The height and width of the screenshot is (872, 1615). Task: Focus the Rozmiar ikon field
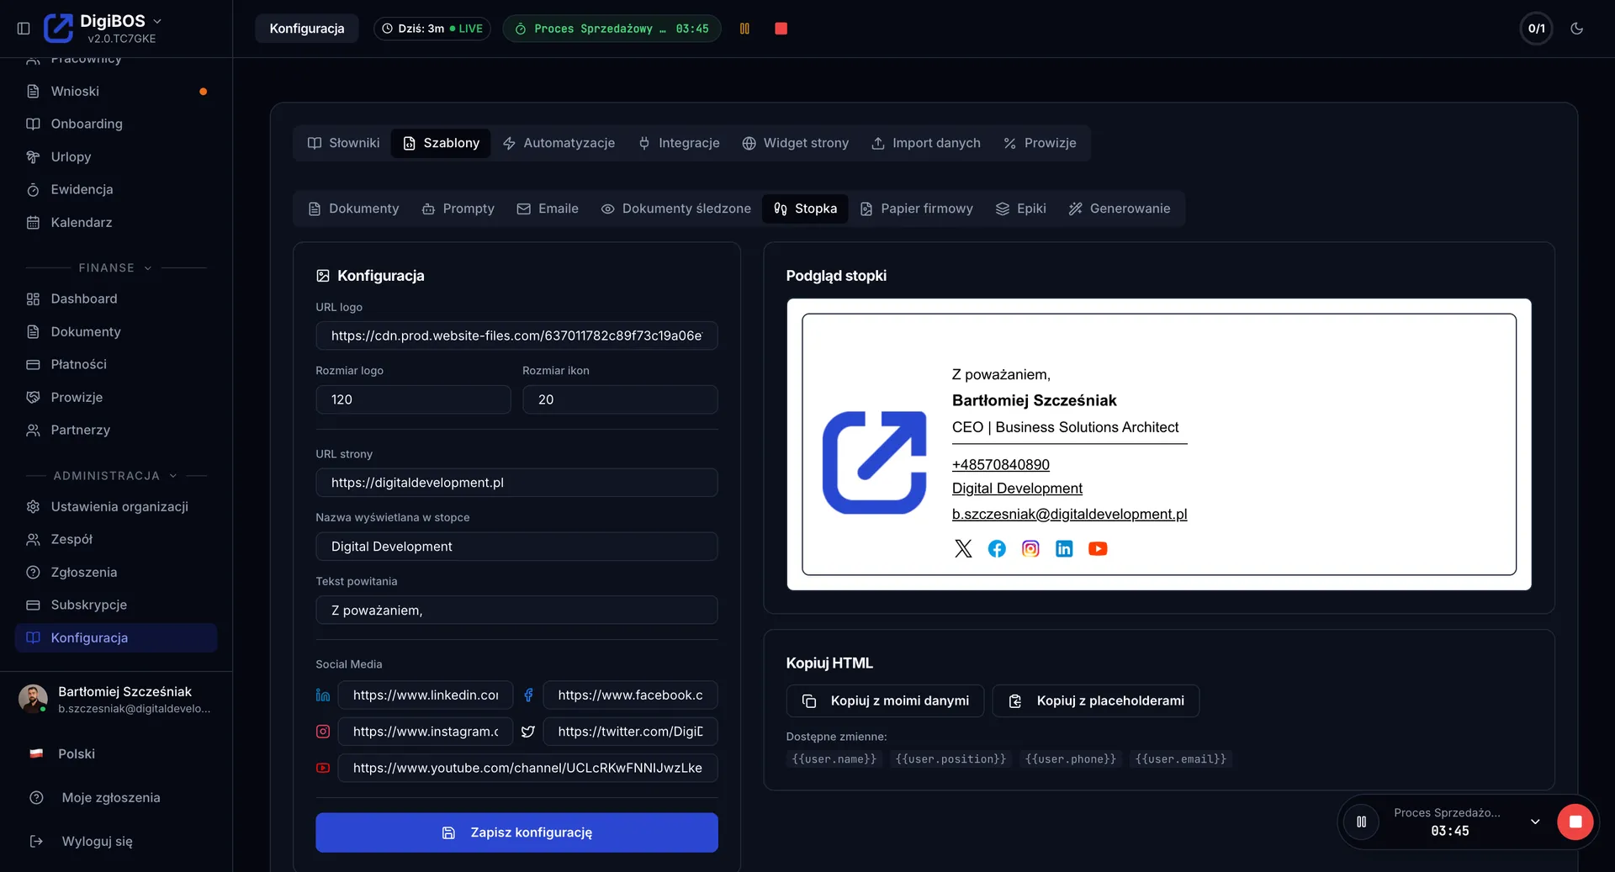click(x=620, y=399)
